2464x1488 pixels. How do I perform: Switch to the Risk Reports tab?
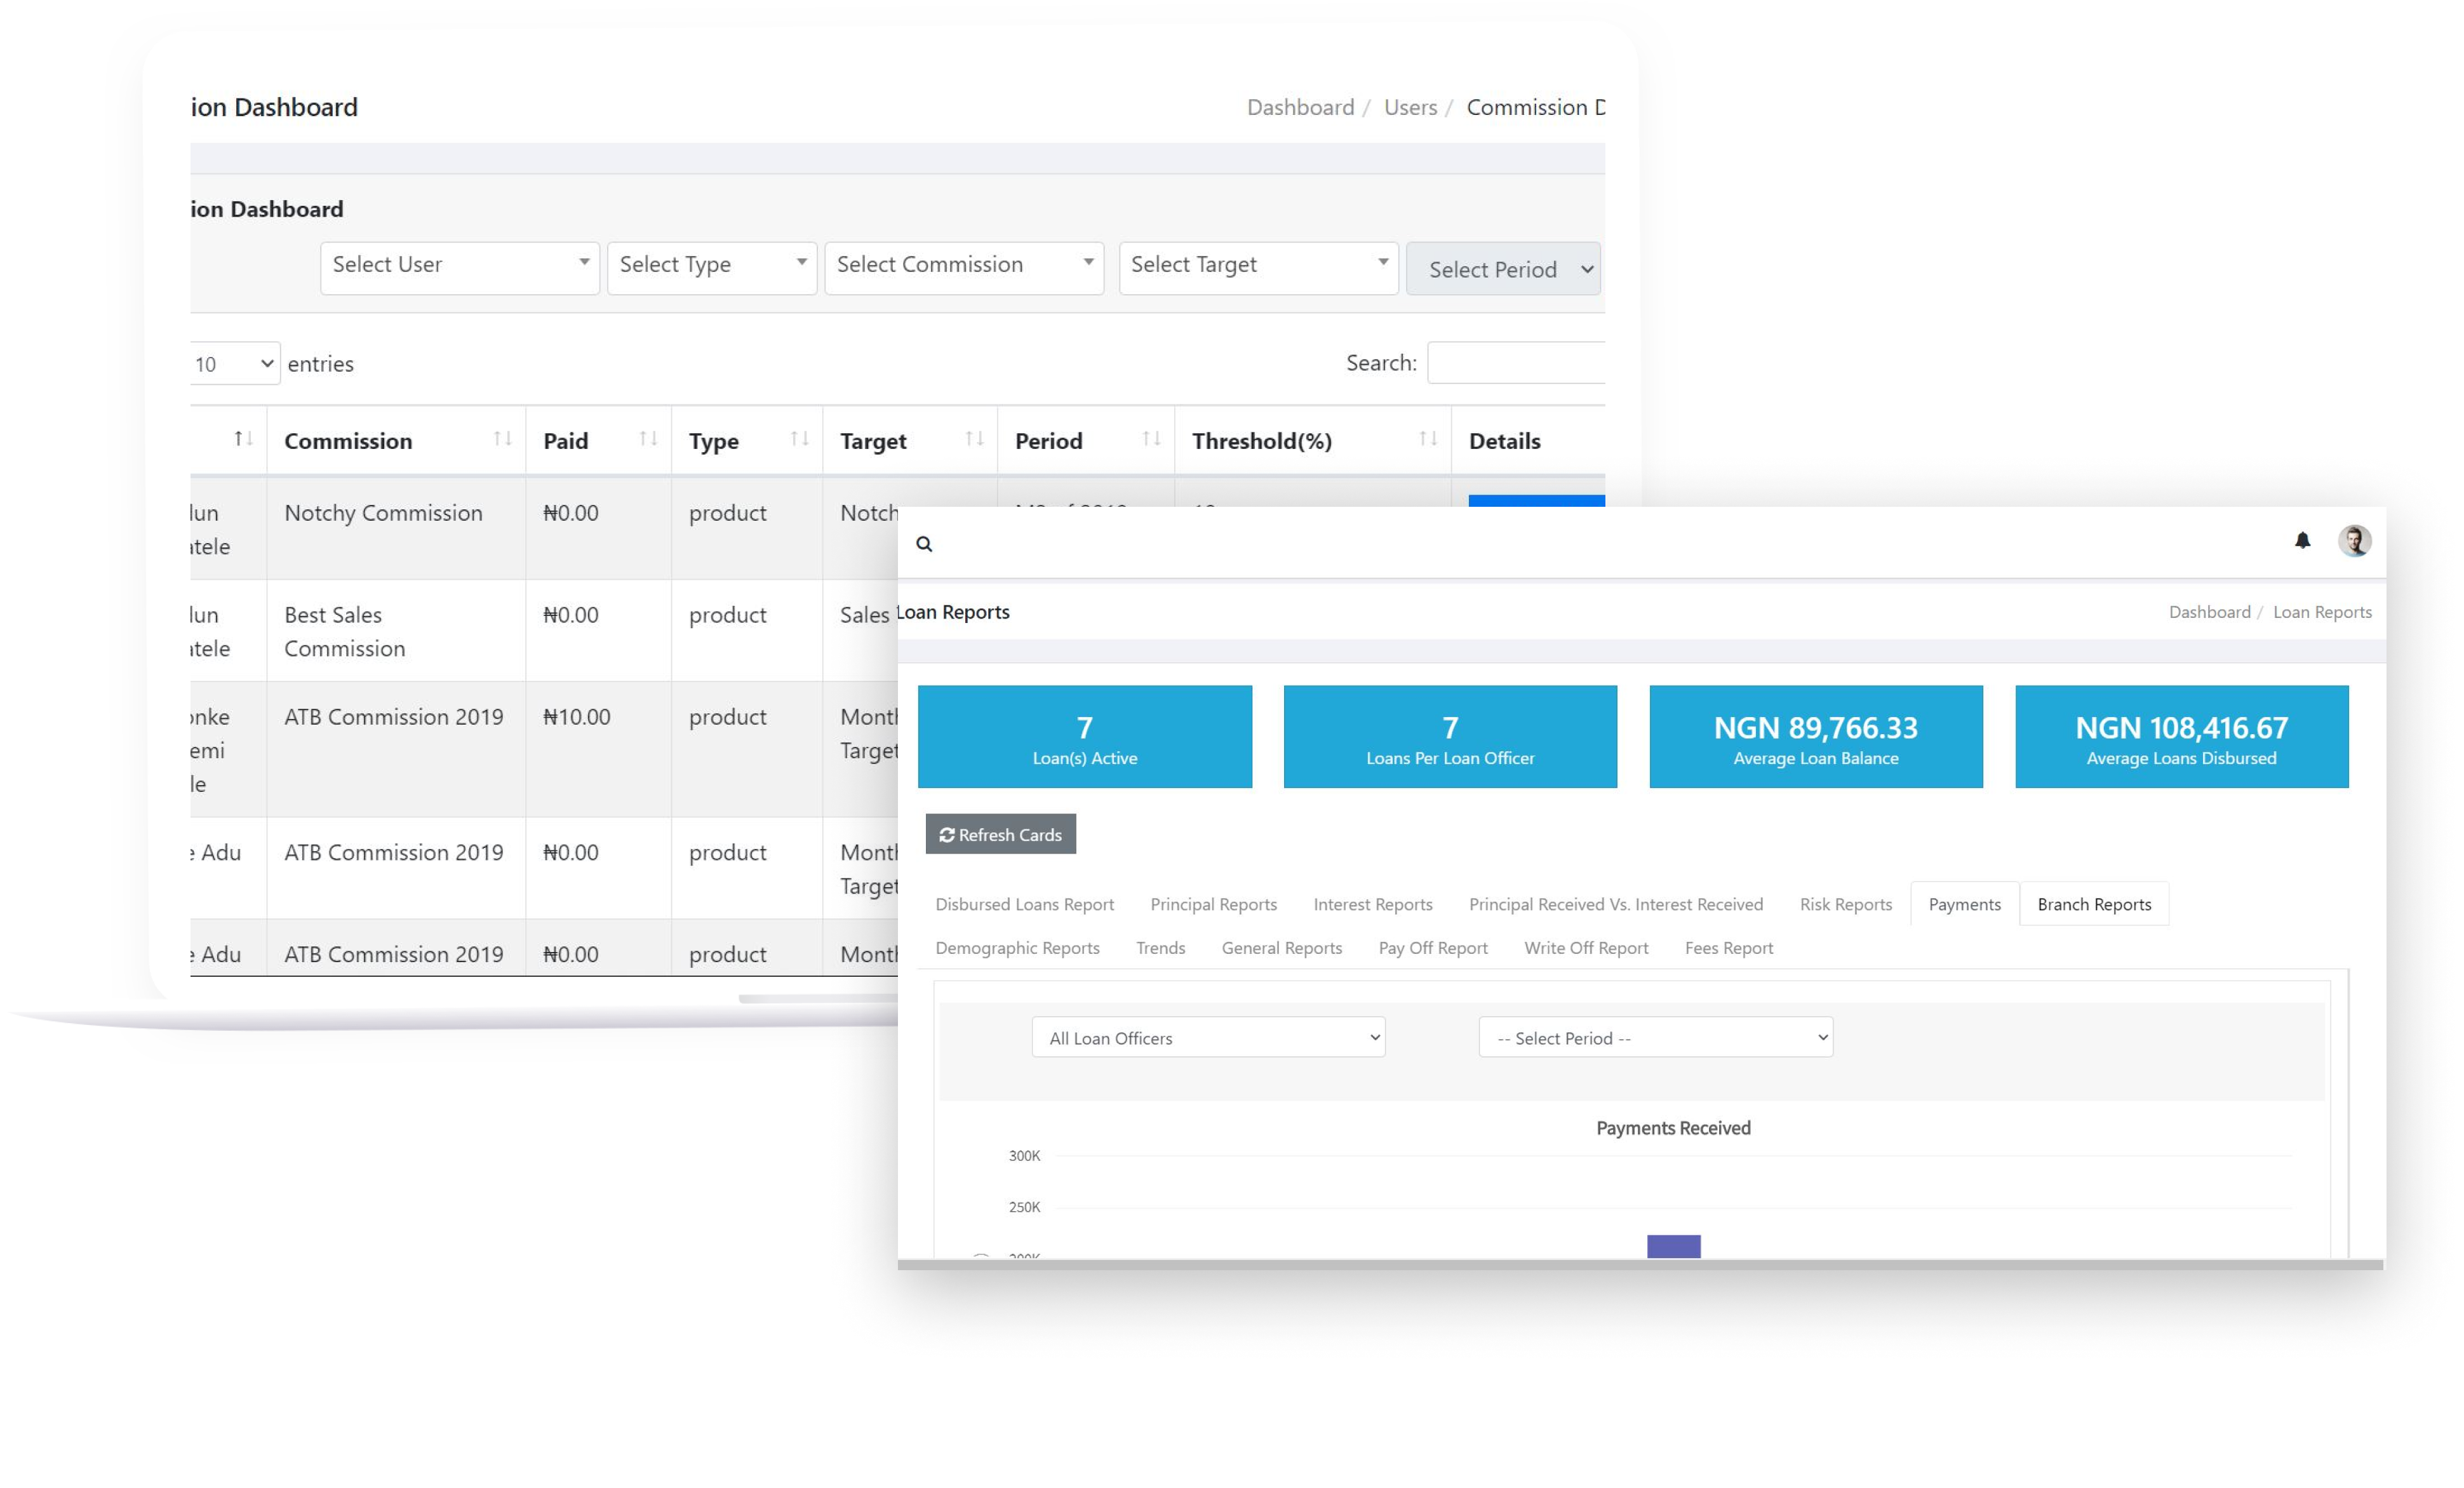1845,904
